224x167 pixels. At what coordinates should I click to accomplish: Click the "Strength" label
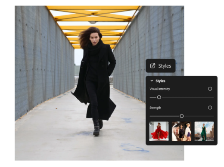[x=155, y=108]
